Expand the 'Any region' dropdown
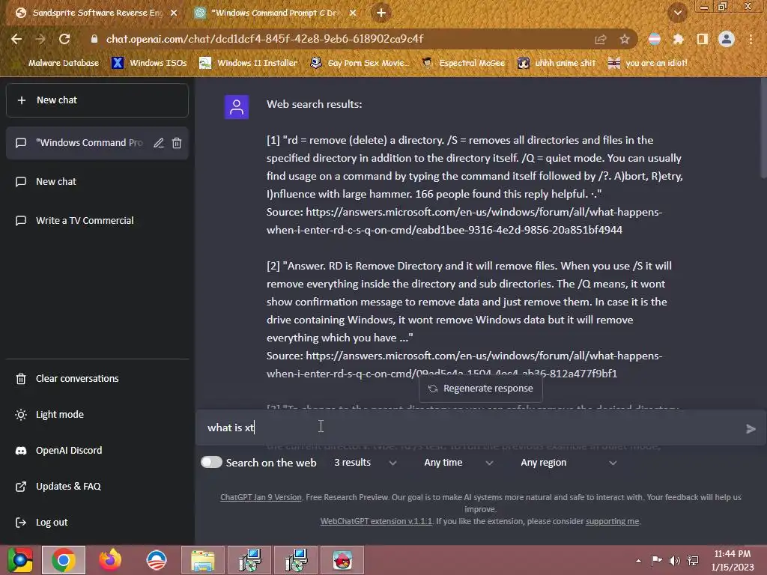 [x=568, y=463]
